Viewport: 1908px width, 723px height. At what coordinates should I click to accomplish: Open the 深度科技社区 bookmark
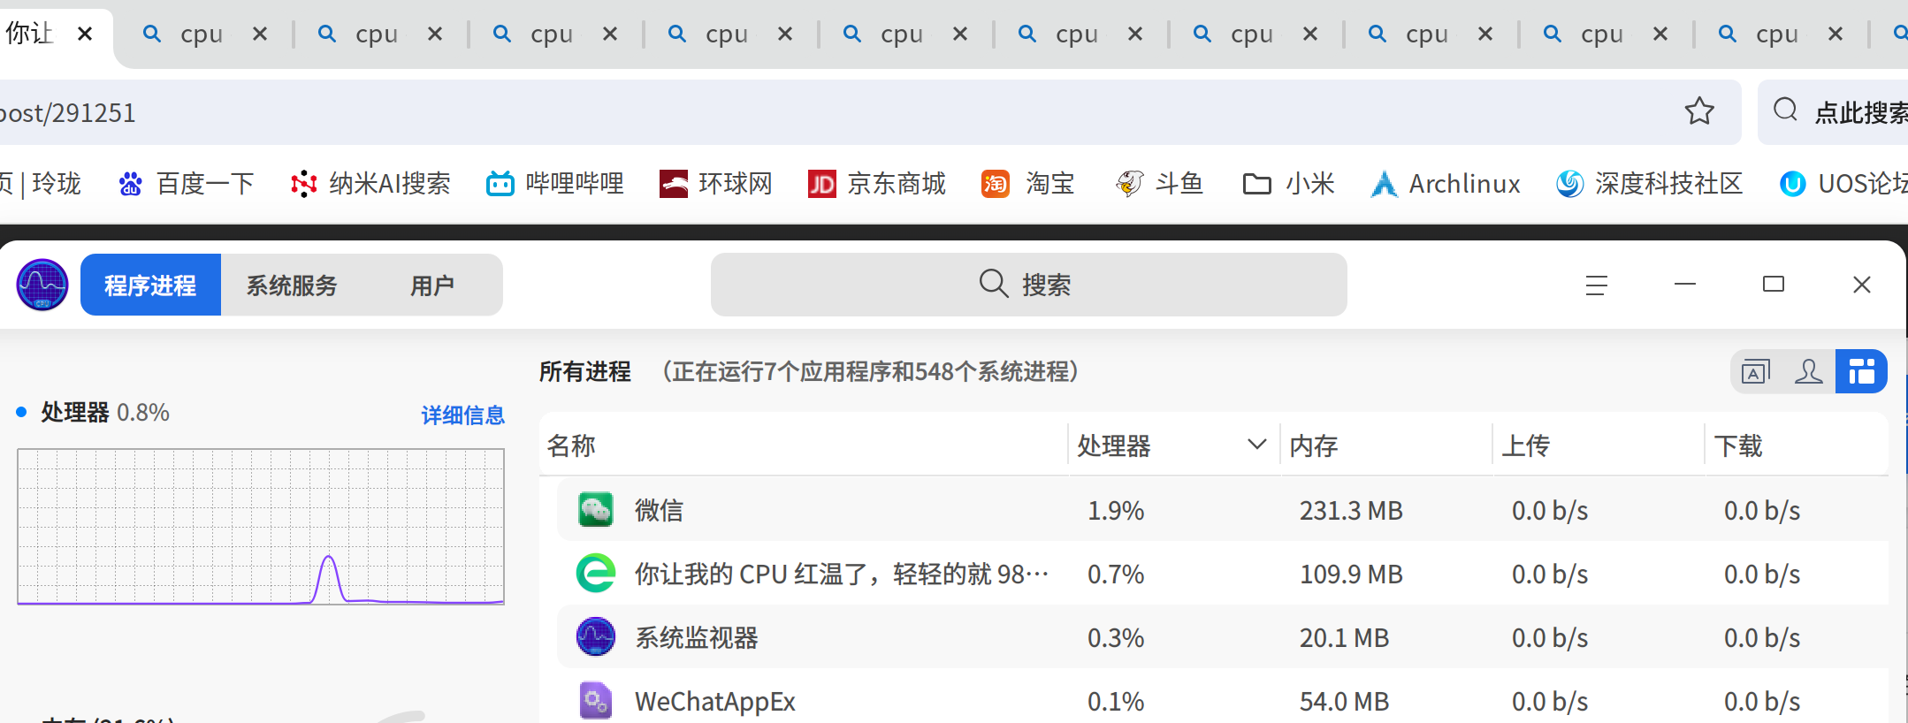tap(1649, 184)
